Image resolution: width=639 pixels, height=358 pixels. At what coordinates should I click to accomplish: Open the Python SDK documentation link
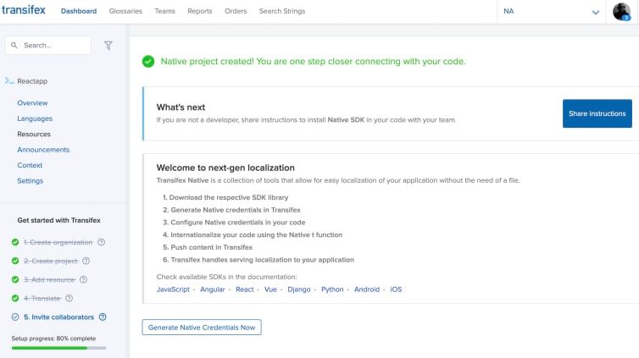tap(332, 289)
